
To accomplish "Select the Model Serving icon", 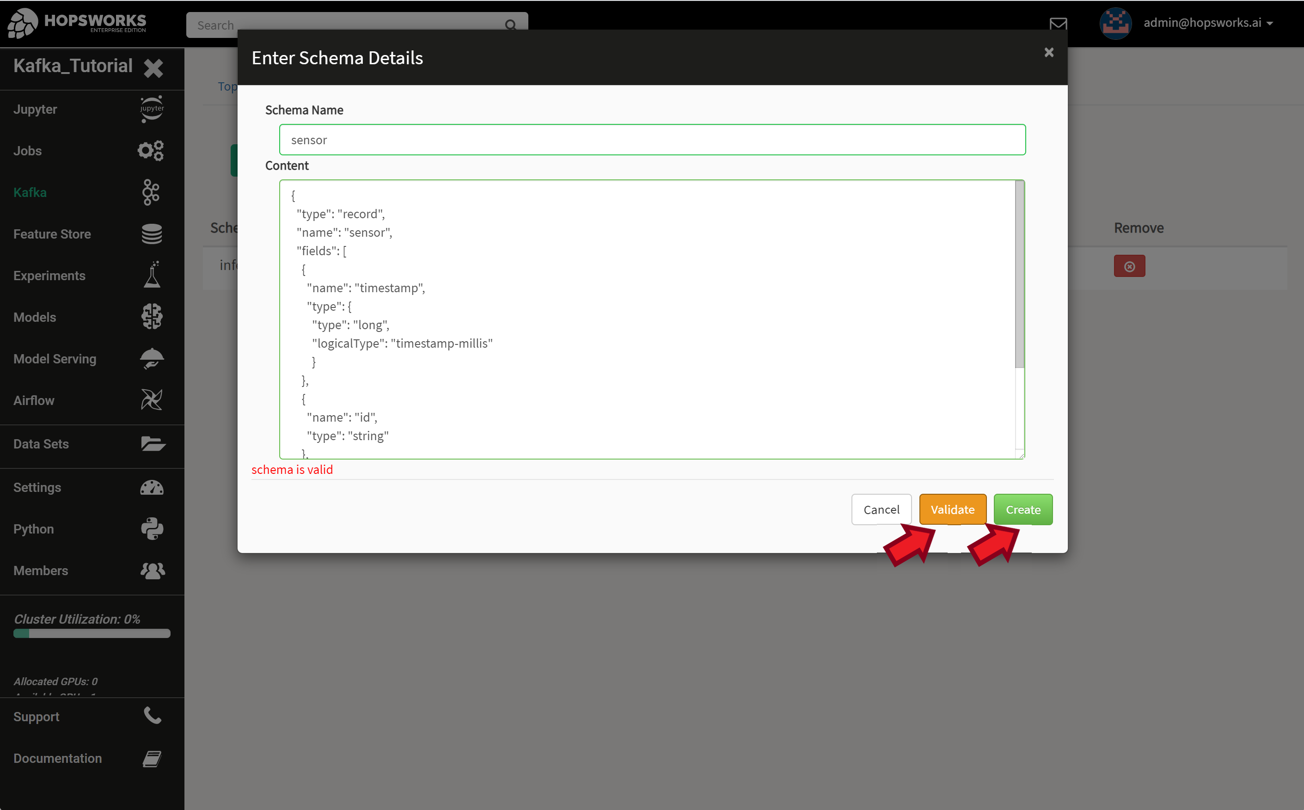I will pos(152,358).
